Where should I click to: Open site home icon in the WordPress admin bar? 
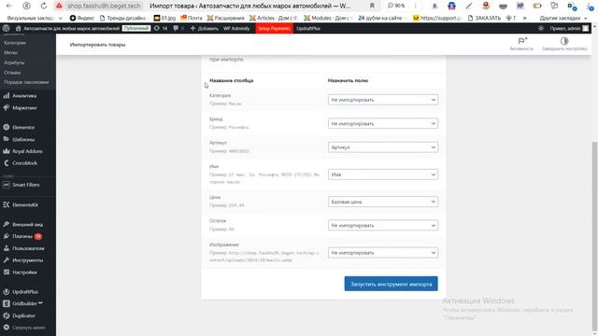pos(18,28)
